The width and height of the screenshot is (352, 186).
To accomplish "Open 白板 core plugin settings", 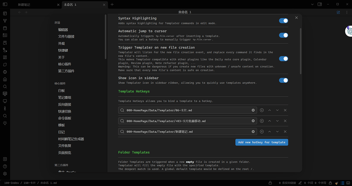I will pyautogui.click(x=62, y=91).
